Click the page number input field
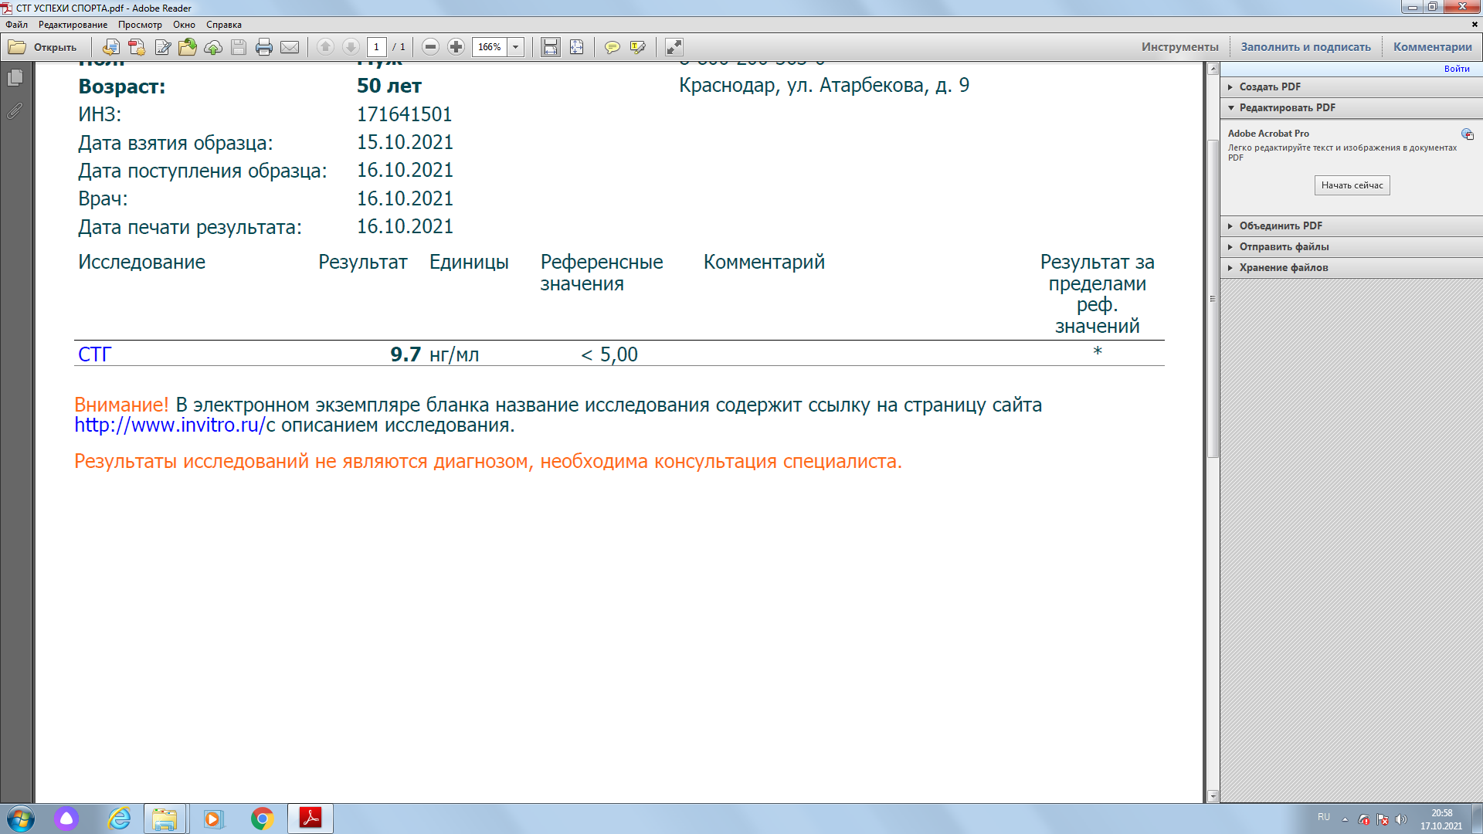 coord(376,47)
